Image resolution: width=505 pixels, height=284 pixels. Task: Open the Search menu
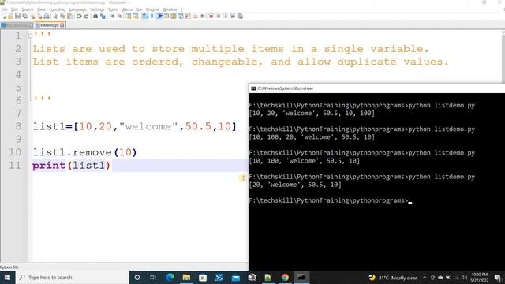coord(28,9)
